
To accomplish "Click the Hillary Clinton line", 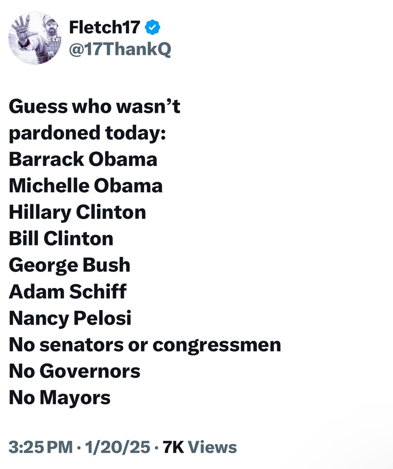I will [x=77, y=212].
